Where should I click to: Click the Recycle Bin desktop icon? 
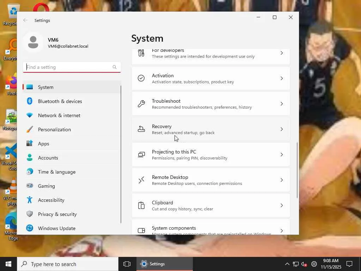[11, 14]
